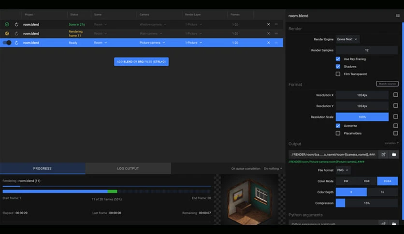Open Python arguments external editor icon

point(383,223)
